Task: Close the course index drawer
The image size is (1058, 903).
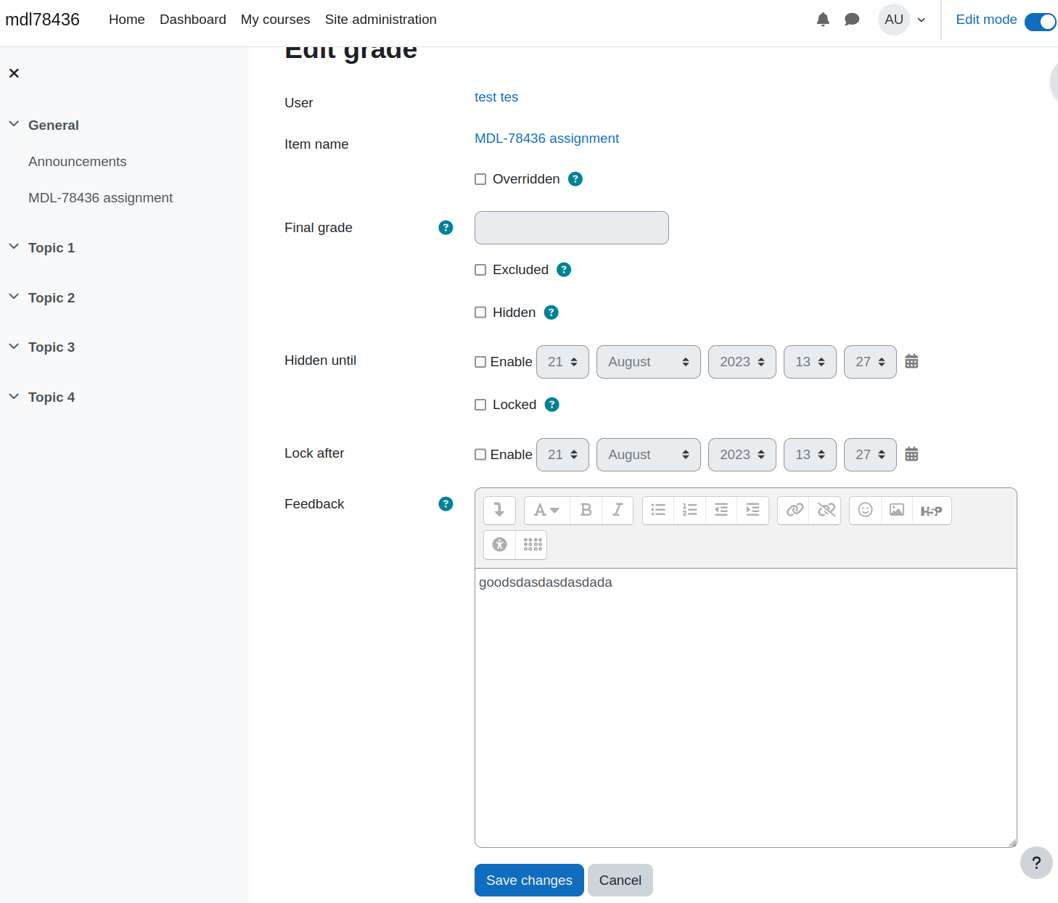Action: [14, 73]
